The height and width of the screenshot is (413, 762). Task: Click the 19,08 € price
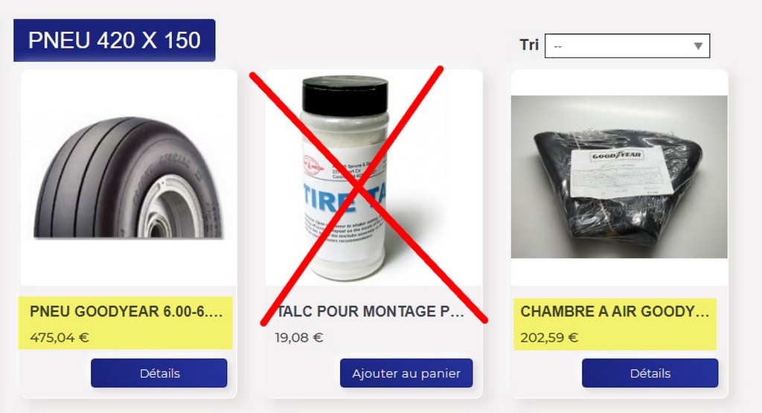tap(299, 337)
